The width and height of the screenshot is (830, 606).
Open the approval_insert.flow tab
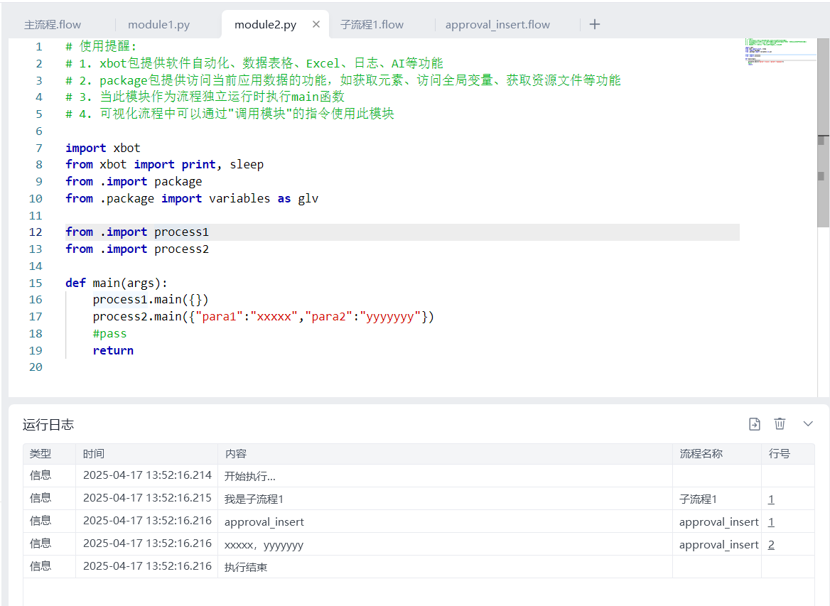coord(497,25)
